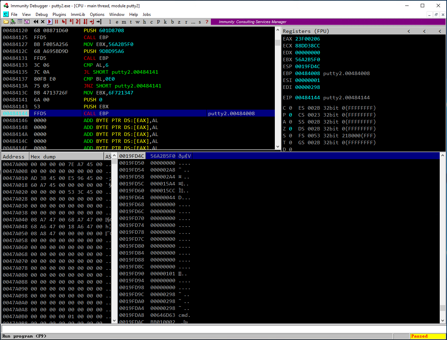447x340 pixels.
Task: Show threads with 't' button
Action: click(x=131, y=22)
